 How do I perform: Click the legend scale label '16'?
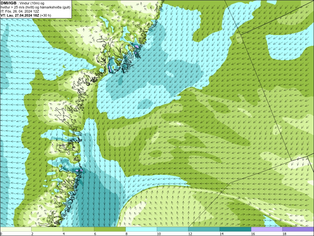coord(253,234)
